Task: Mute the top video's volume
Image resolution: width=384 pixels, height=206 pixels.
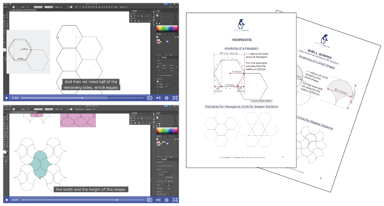Action: (158, 98)
